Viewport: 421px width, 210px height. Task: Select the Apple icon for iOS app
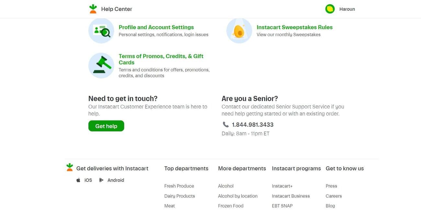click(78, 180)
